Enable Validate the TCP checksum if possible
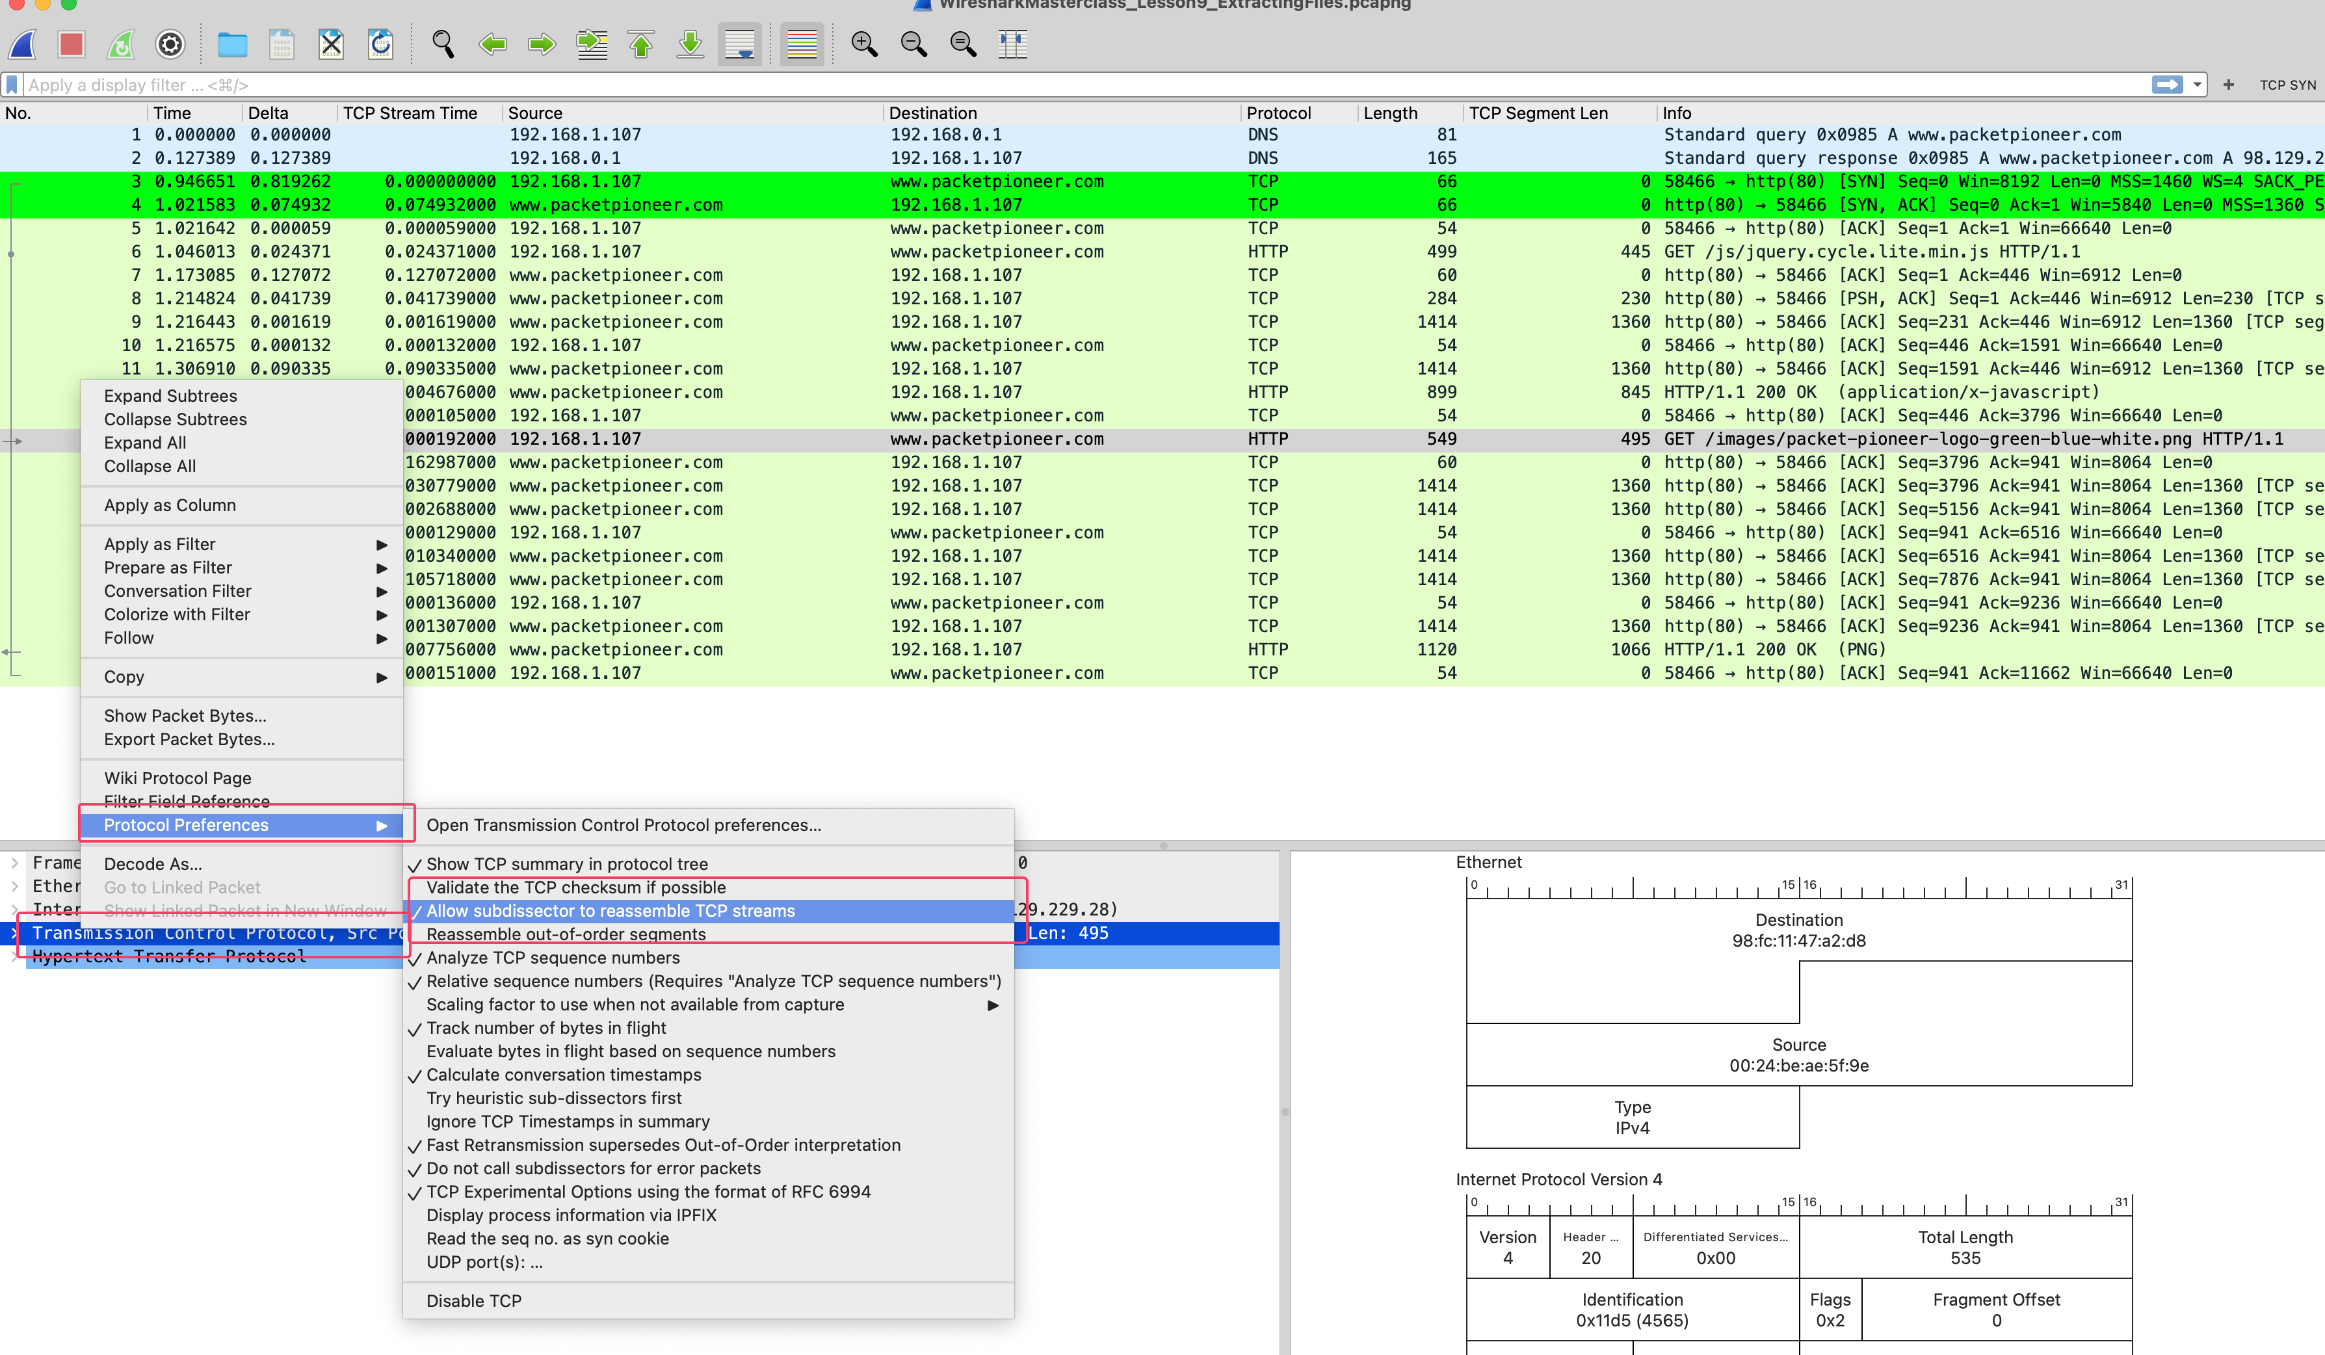This screenshot has height=1355, width=2325. [575, 888]
